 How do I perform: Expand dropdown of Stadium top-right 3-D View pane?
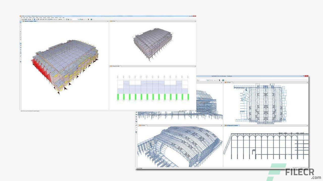point(307,82)
